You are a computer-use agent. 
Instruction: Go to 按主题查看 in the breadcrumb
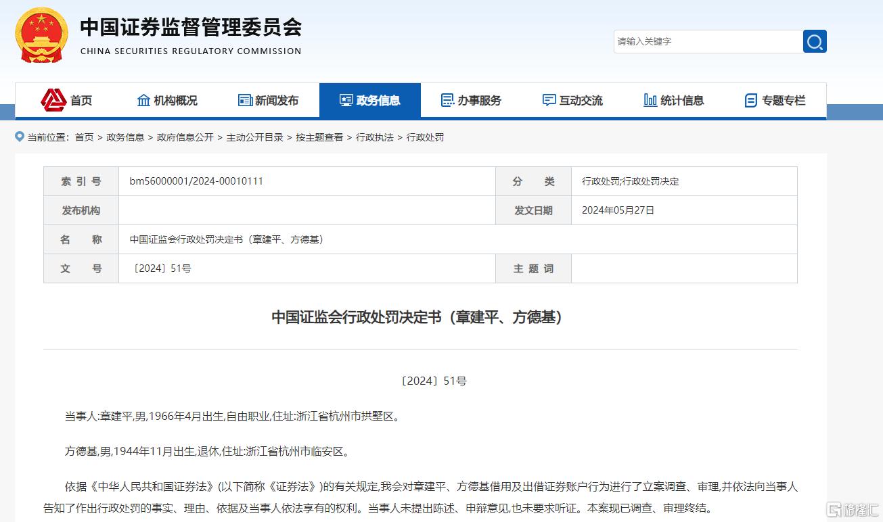319,137
